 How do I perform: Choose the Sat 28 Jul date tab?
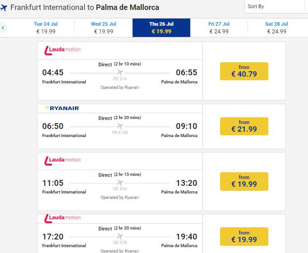point(276,28)
